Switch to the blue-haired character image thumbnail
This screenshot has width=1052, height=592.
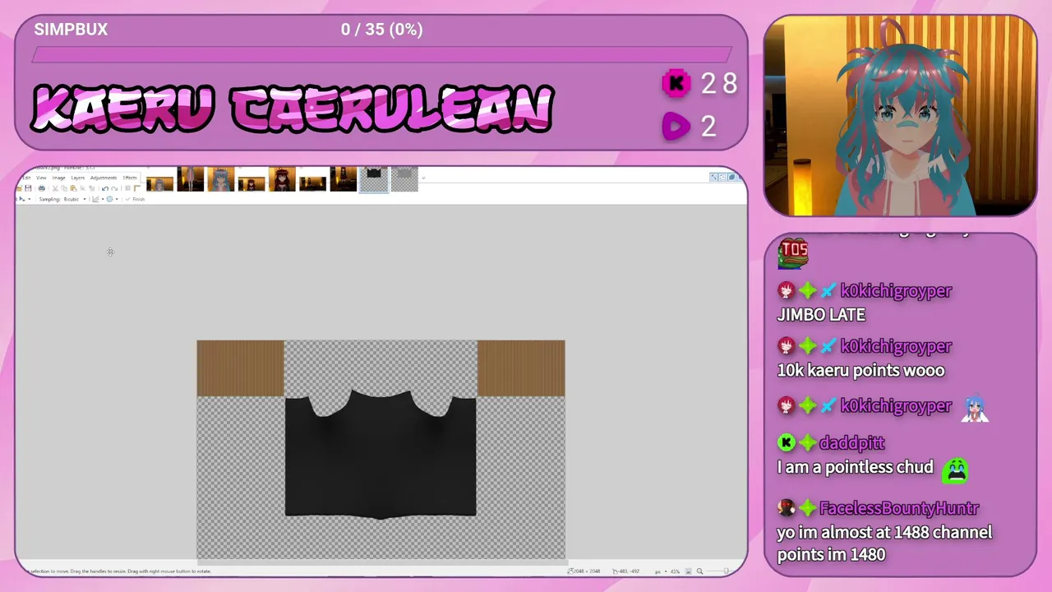(x=220, y=178)
